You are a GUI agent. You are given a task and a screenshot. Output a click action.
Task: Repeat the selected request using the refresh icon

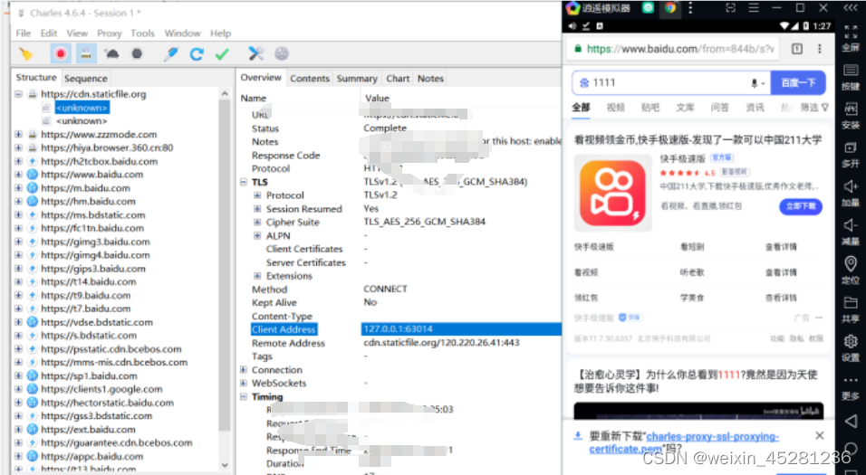pyautogui.click(x=197, y=53)
